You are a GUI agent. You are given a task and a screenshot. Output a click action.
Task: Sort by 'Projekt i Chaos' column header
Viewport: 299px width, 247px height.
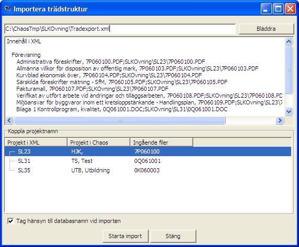[x=98, y=143]
